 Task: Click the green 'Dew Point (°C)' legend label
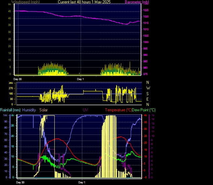(144, 110)
